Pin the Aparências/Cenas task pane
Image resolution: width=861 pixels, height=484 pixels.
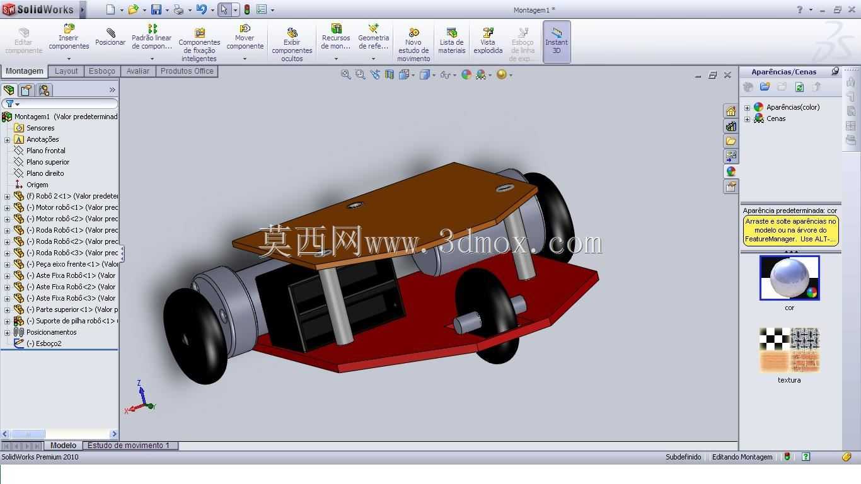[x=835, y=71]
